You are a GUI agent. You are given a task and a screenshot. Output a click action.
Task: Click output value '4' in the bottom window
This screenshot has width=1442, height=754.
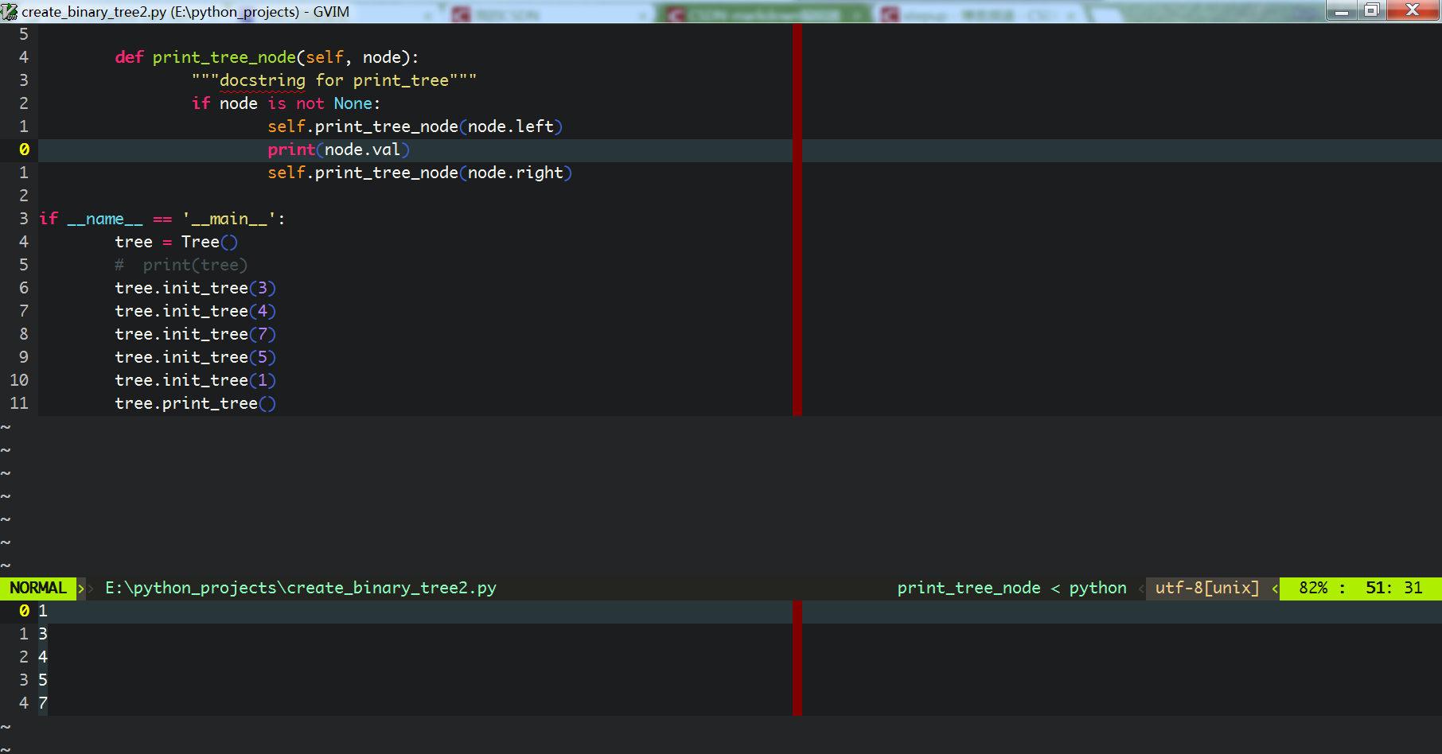(43, 657)
